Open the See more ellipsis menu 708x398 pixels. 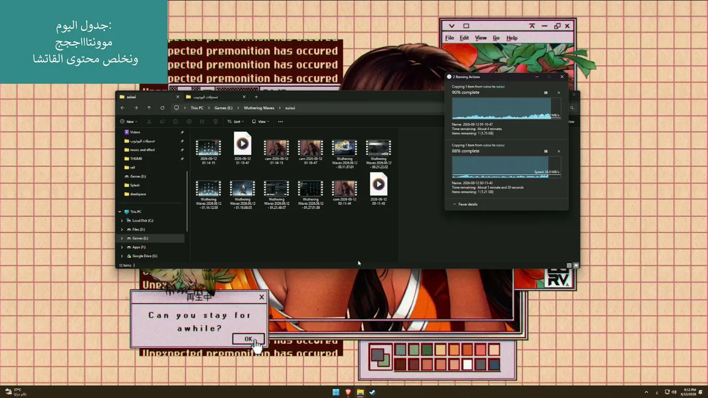[280, 122]
